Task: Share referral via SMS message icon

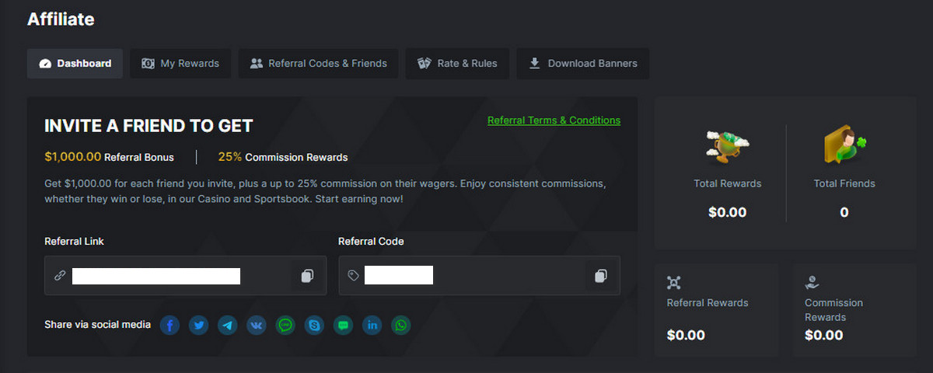Action: (x=343, y=325)
